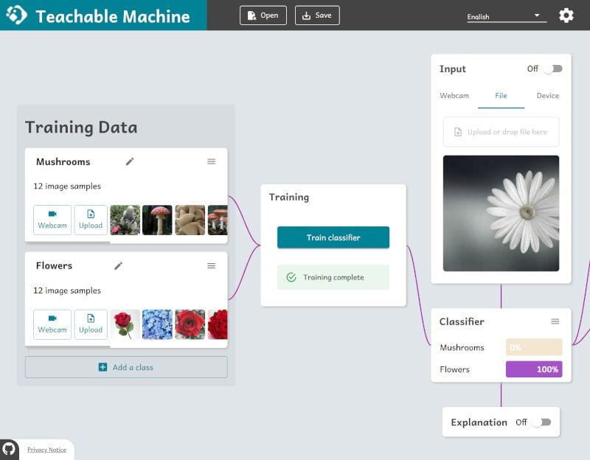
Task: Rename the Mushrooms class with the pencil icon
Action: tap(130, 161)
